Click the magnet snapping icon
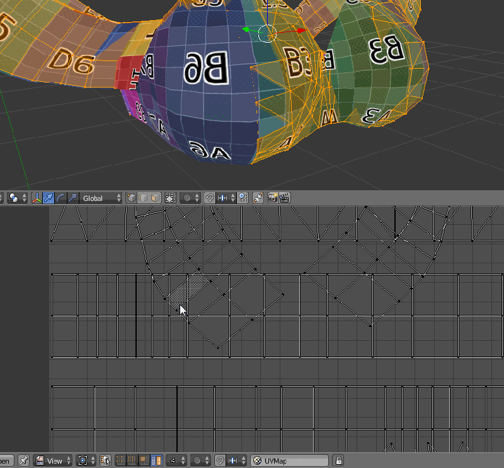 tap(210, 198)
